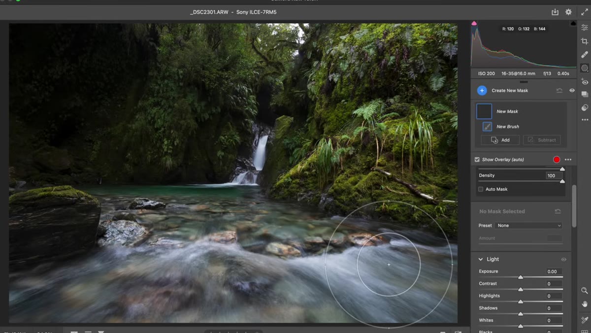Click the 16-35@16.0 mm lens text
591x333 pixels.
tap(519, 73)
